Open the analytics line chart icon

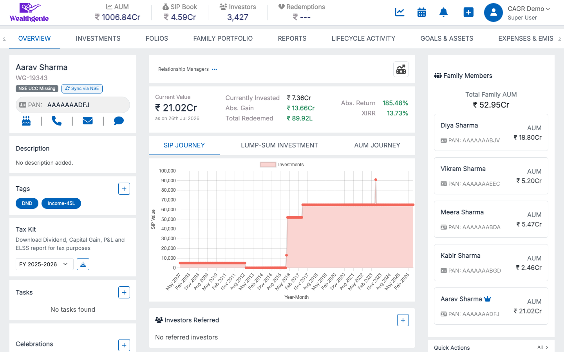point(399,12)
